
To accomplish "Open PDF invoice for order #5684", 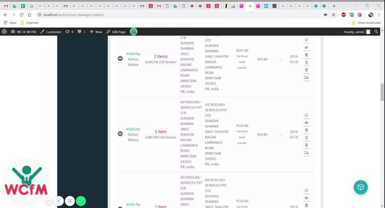I will [306, 55].
